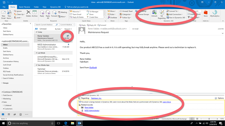Click Ignore in the Delete group
This screenshot has width=225, height=126.
coord(18,11)
